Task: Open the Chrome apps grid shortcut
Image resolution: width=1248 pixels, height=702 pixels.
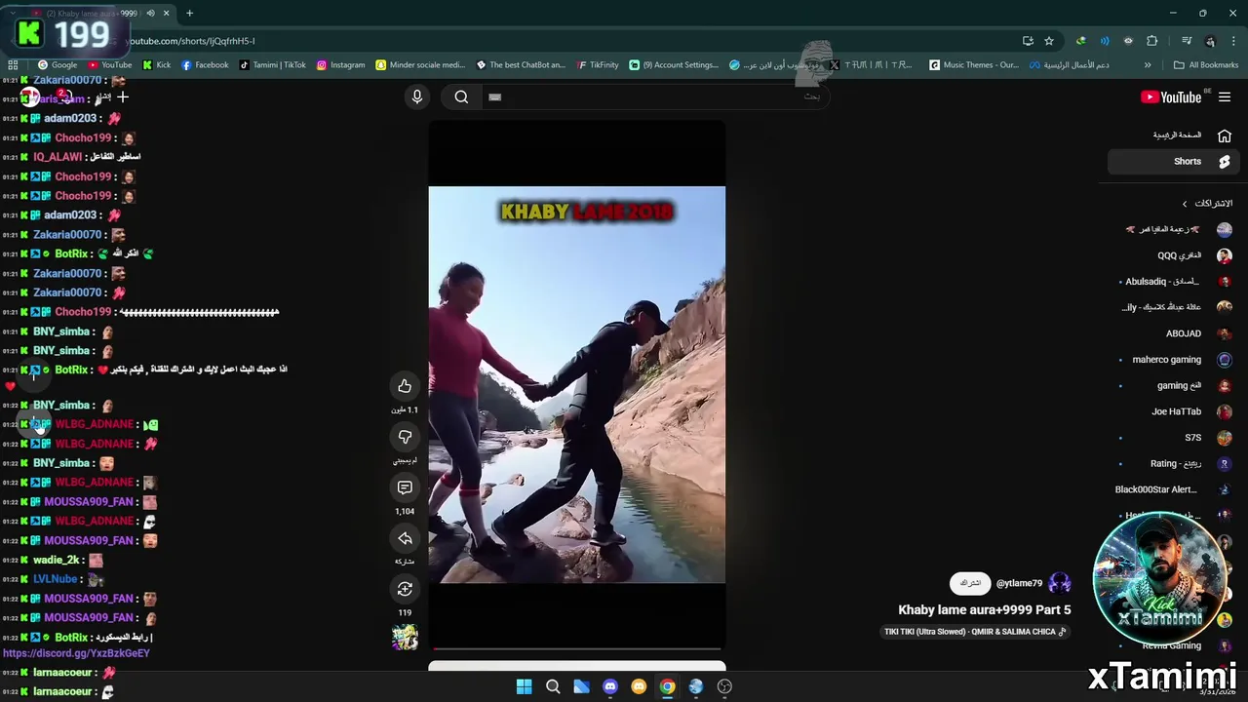Action: [13, 65]
